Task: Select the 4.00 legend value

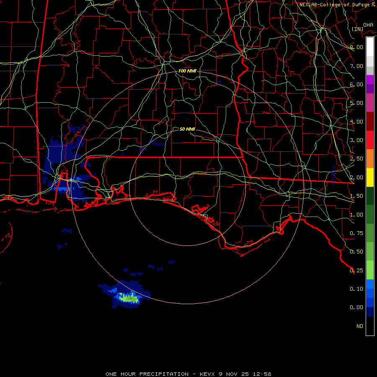Action: (x=356, y=121)
